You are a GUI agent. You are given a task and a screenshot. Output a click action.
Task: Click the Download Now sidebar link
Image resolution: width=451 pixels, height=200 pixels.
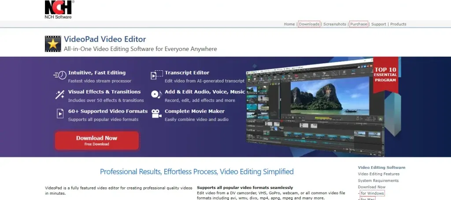[372, 187]
